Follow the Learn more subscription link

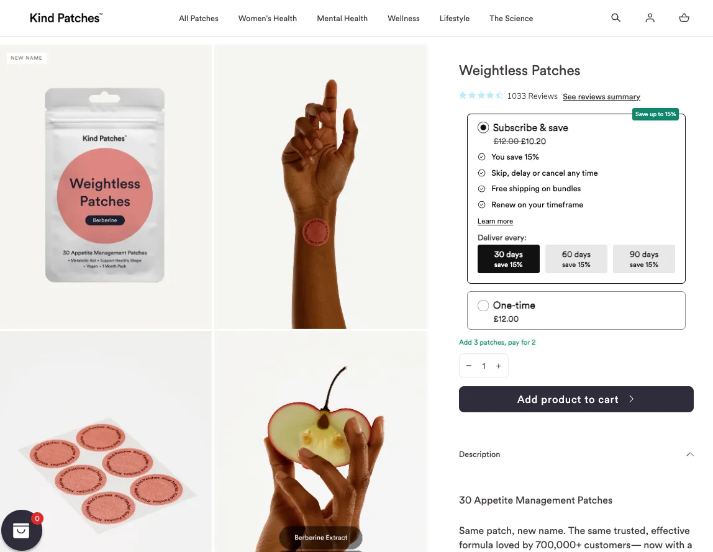tap(495, 222)
